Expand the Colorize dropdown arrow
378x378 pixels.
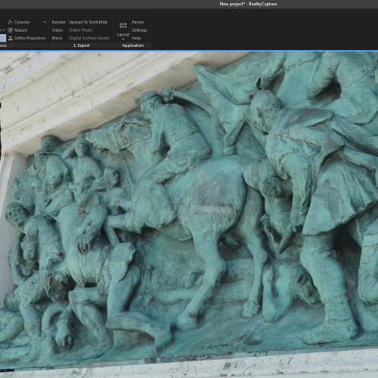tap(45, 22)
